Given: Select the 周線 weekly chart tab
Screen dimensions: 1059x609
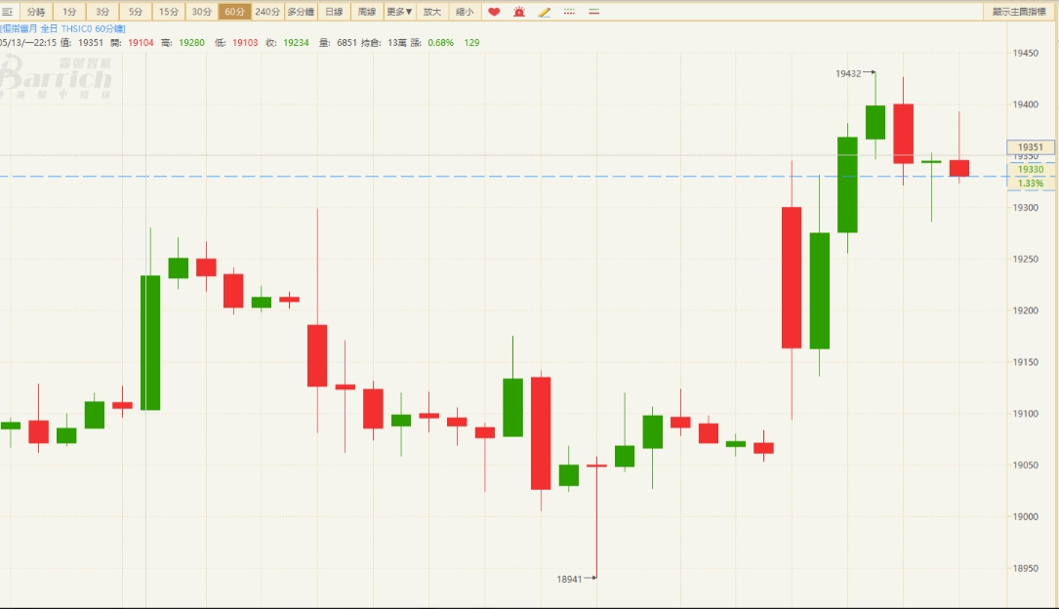Looking at the screenshot, I should (x=366, y=12).
